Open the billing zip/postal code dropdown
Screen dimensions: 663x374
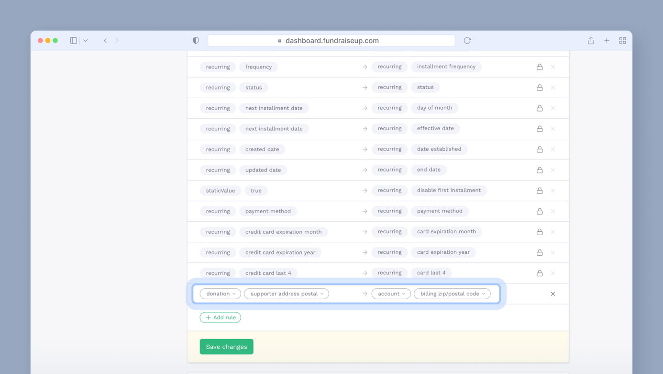[x=452, y=294]
